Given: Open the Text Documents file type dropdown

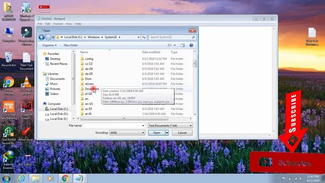Looking at the screenshot, I should coord(170,126).
